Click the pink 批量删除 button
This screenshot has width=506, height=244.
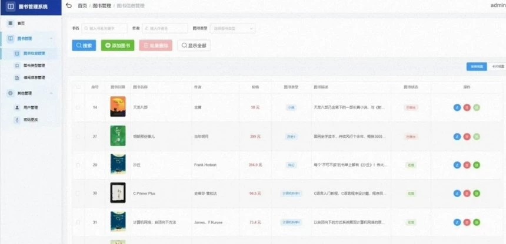point(156,46)
